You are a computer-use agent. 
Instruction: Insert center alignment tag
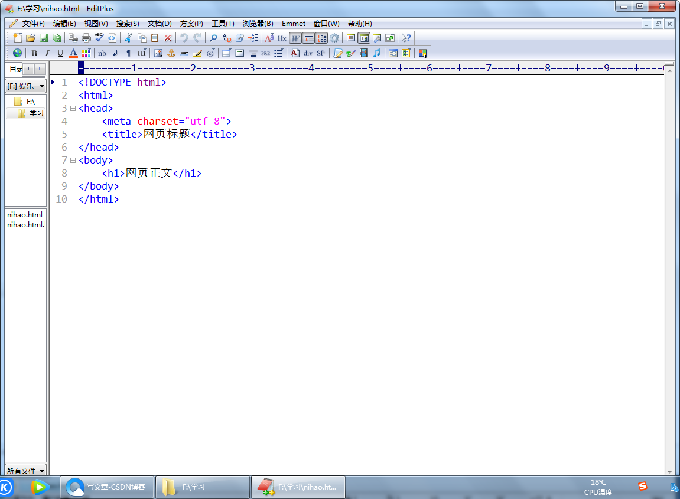253,53
